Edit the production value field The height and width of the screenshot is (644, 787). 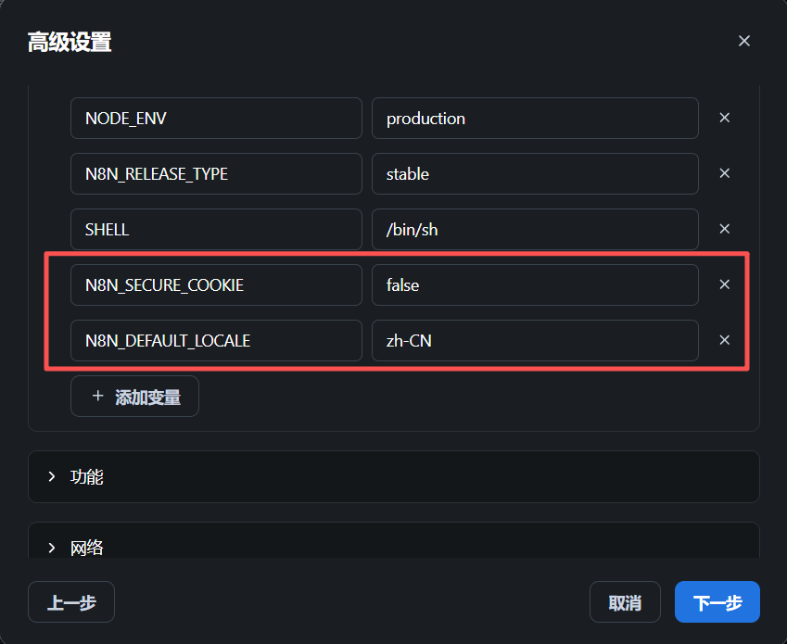point(535,119)
